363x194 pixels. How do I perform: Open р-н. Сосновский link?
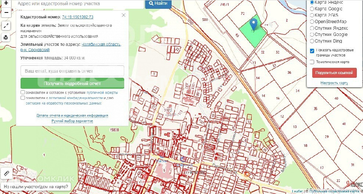coord(35,50)
